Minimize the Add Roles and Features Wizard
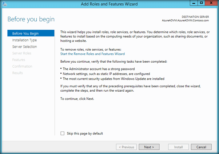This screenshot has width=219, height=154. [192, 3]
